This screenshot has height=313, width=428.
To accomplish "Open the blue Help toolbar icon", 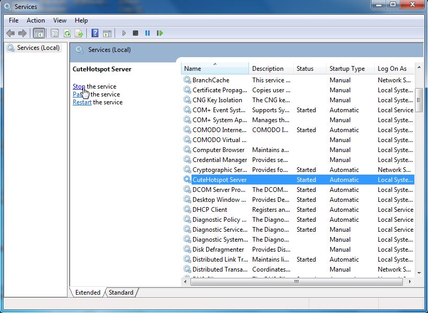I will [95, 34].
